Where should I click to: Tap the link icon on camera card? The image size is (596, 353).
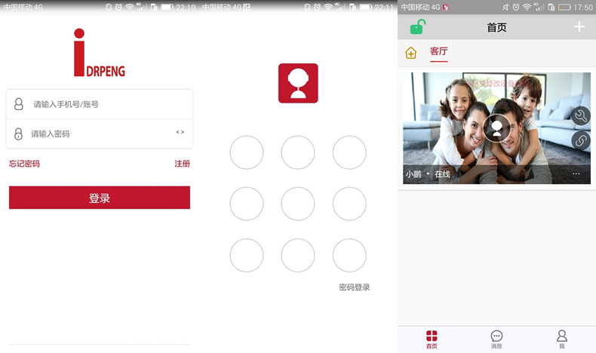tap(580, 140)
